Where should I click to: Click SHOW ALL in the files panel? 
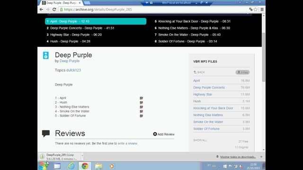200,140
